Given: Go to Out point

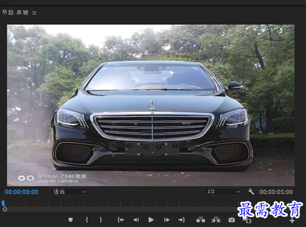Looking at the screenshot, I should pyautogui.click(x=182, y=220).
